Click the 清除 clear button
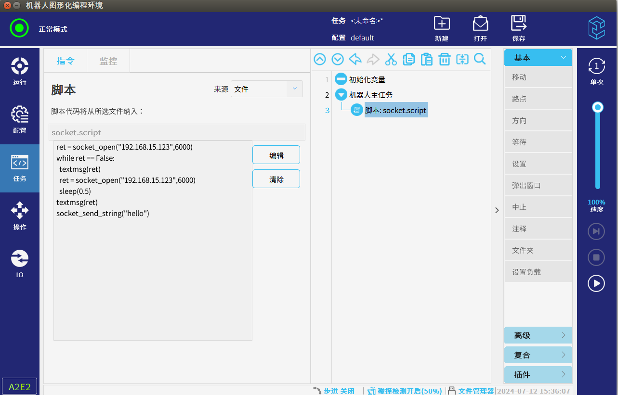 coord(276,179)
